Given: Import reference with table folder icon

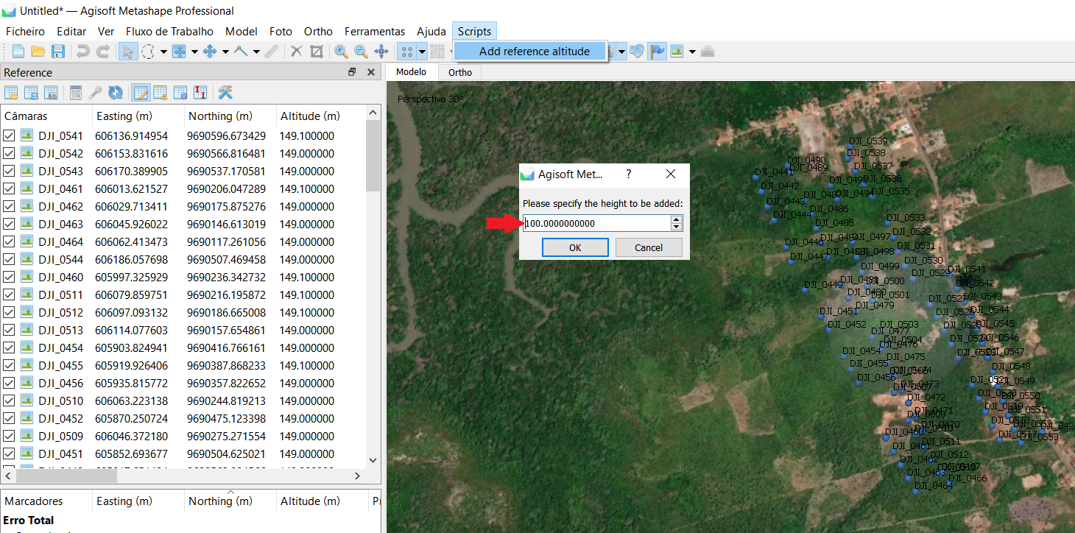Looking at the screenshot, I should tap(12, 93).
